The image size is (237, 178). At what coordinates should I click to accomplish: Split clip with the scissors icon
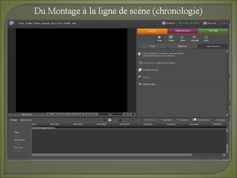pos(126,114)
